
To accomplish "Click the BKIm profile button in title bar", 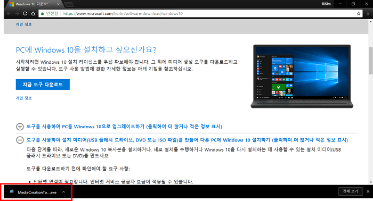I will coord(326,4).
